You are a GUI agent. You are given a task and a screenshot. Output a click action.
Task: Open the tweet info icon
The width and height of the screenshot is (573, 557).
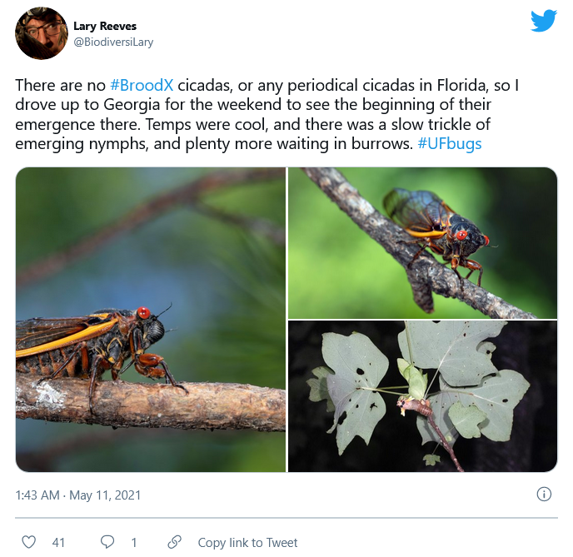coord(543,495)
